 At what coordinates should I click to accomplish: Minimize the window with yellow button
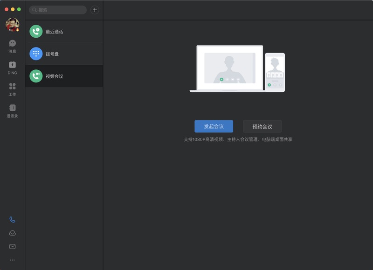click(13, 9)
